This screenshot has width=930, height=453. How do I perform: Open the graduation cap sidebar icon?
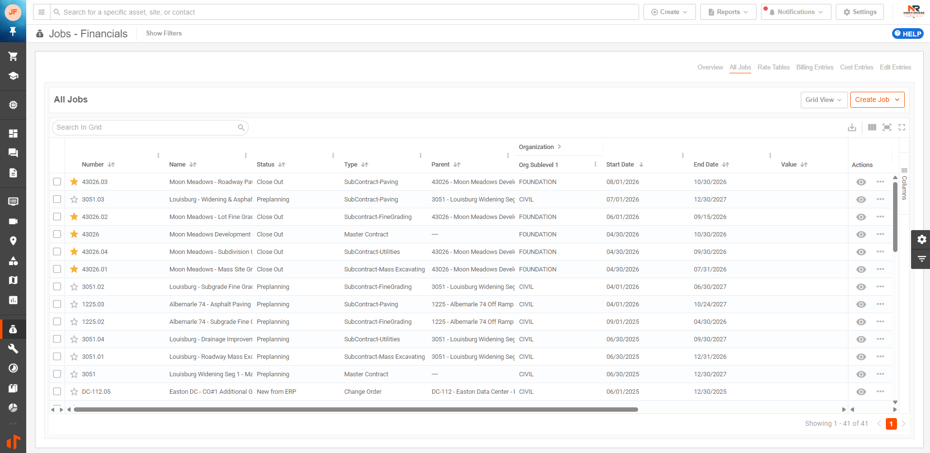pyautogui.click(x=13, y=76)
